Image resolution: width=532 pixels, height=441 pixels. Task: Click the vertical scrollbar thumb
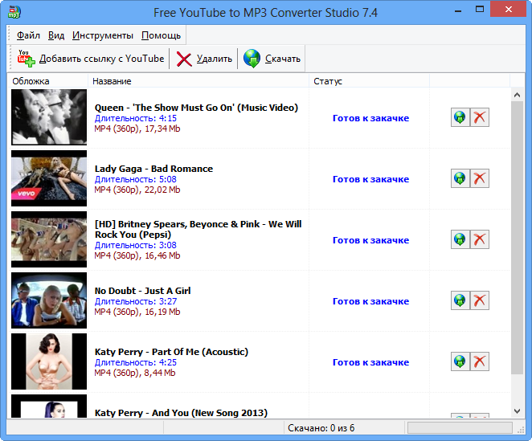click(517, 238)
